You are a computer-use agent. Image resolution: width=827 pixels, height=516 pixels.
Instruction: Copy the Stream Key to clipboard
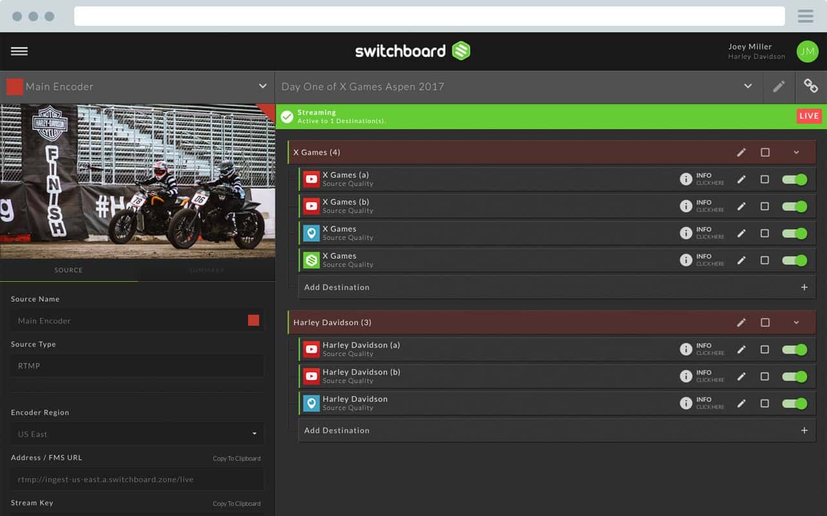[x=236, y=504]
